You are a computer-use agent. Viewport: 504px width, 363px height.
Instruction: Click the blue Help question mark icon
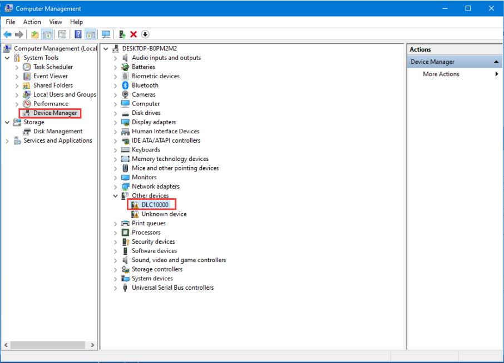tap(78, 34)
